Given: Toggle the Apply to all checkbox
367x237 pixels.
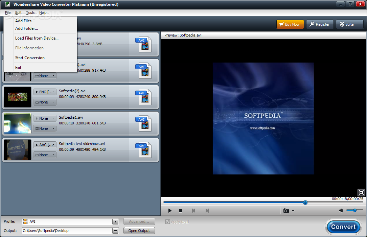Looking at the screenshot, I should click(167, 222).
